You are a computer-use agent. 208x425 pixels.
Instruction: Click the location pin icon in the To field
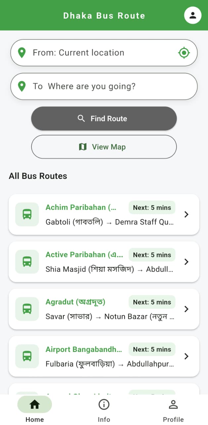point(22,86)
